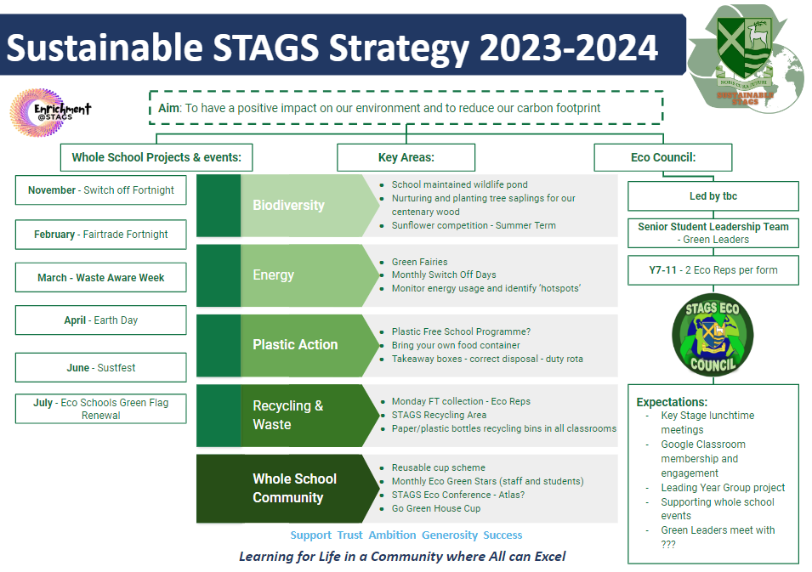812x572 pixels.
Task: Select the 'Key Areas:' heading box
Action: pos(406,157)
